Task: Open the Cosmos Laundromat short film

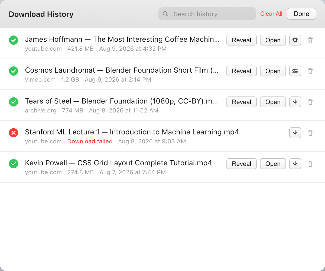Action: click(273, 71)
